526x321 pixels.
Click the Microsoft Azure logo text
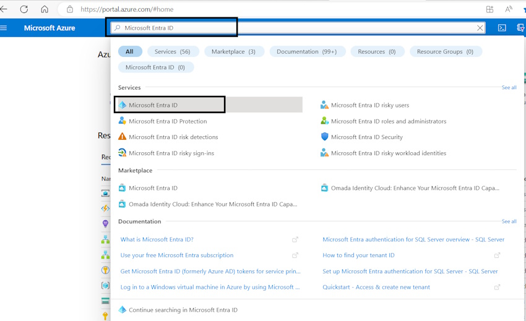[50, 28]
